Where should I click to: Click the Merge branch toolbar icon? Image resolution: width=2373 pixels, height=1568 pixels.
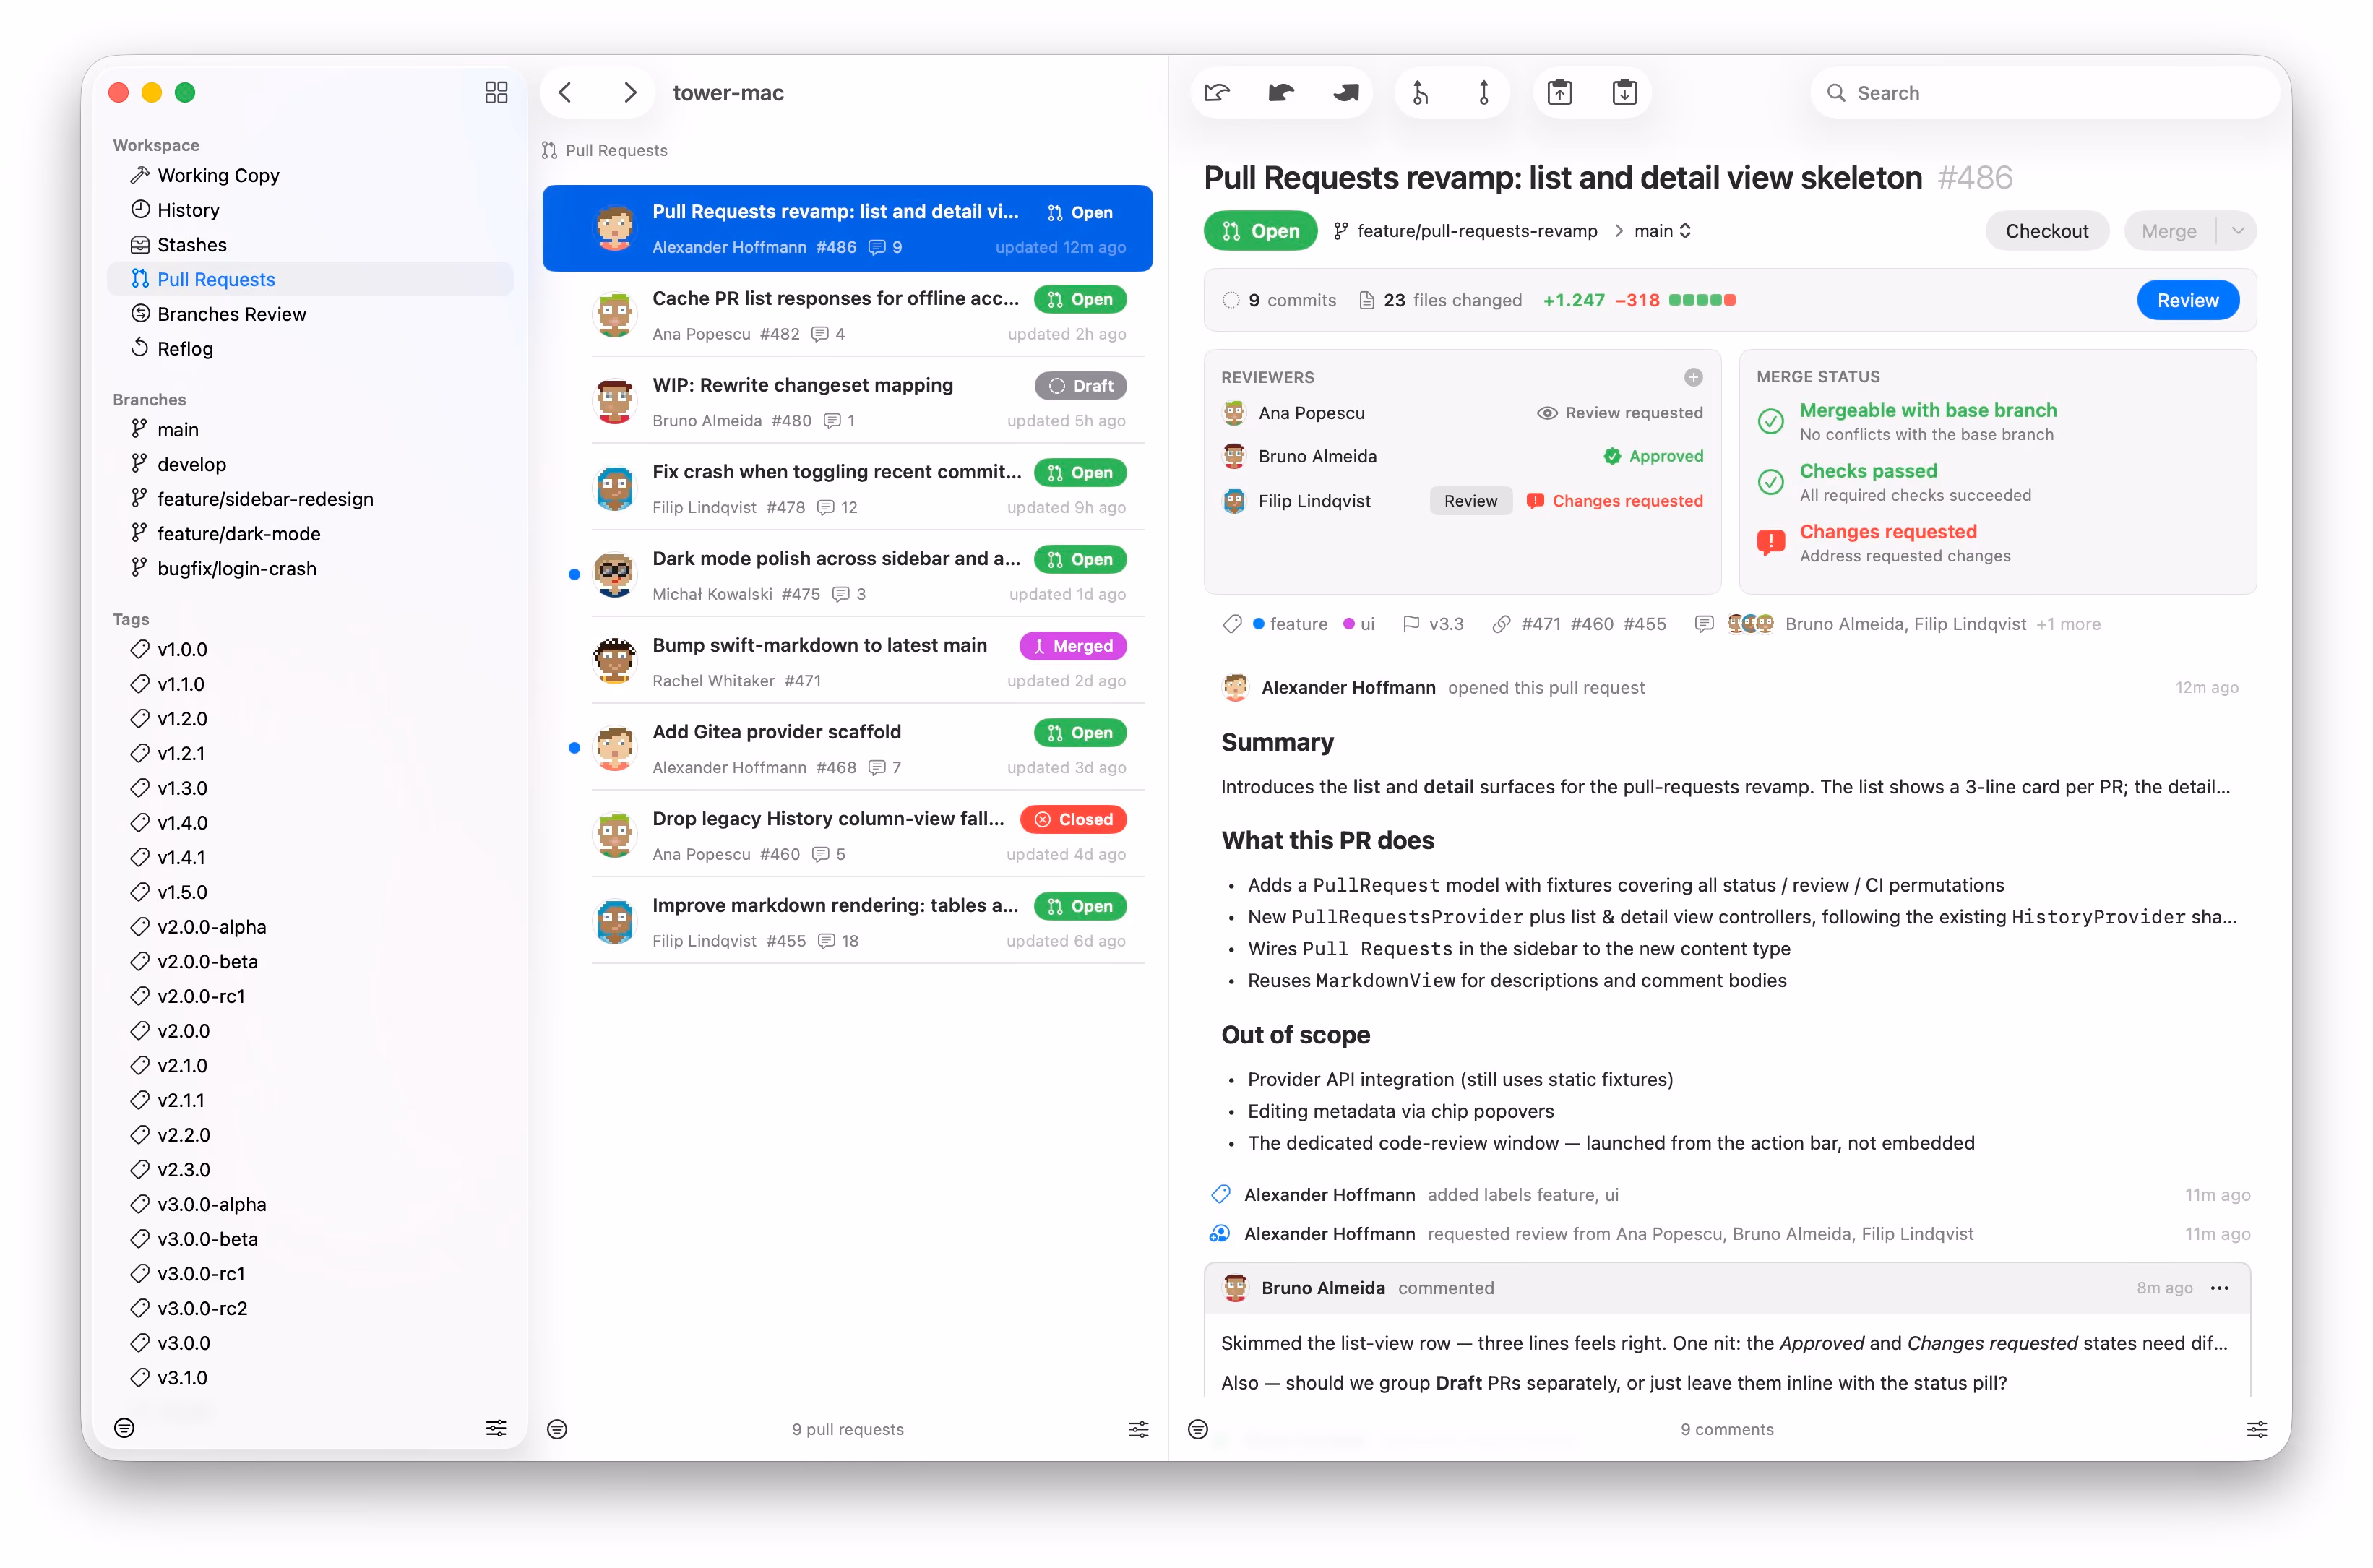coord(1420,93)
